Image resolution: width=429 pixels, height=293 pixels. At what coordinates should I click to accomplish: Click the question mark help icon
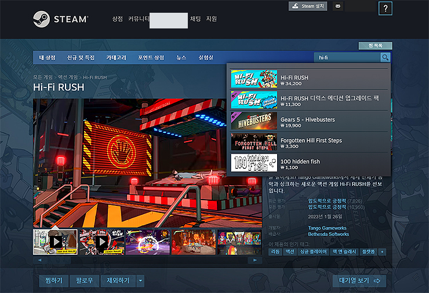click(x=386, y=9)
